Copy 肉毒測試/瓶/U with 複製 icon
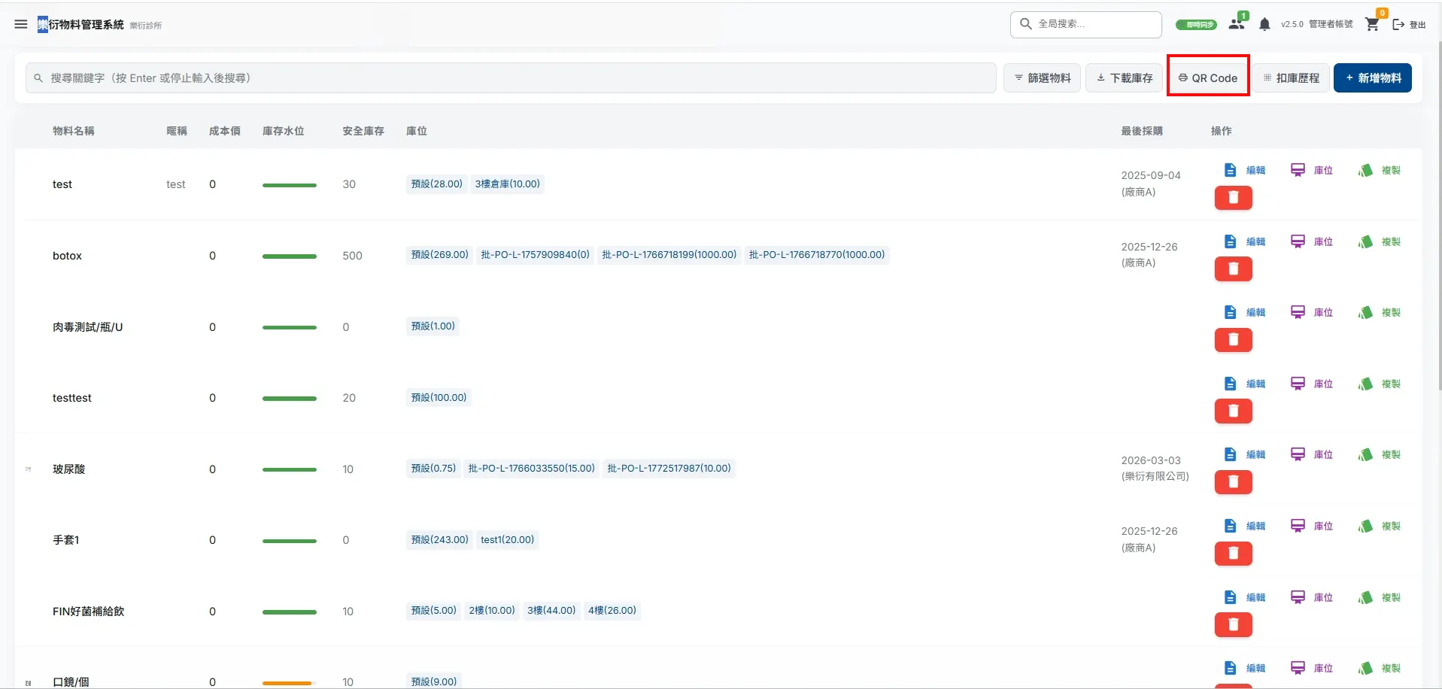This screenshot has height=689, width=1442. click(x=1365, y=312)
